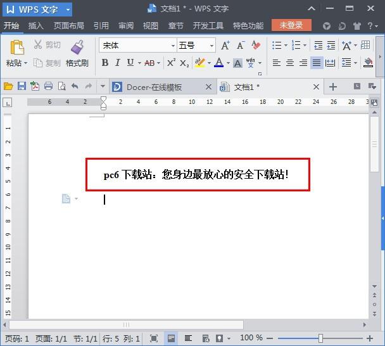Open file with folder icon
This screenshot has height=346, width=385.
coord(8,86)
